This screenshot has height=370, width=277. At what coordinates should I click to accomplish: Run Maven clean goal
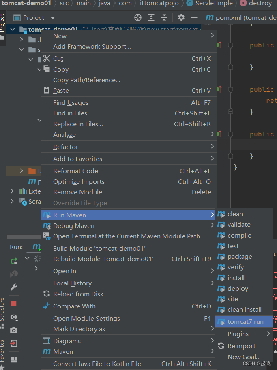(244, 214)
